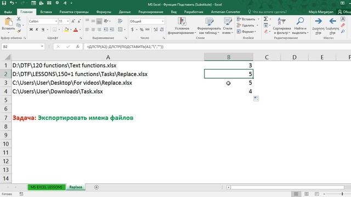Click the AutoSum sigma icon
Viewport: 351px width, 197px height.
coord(265,19)
